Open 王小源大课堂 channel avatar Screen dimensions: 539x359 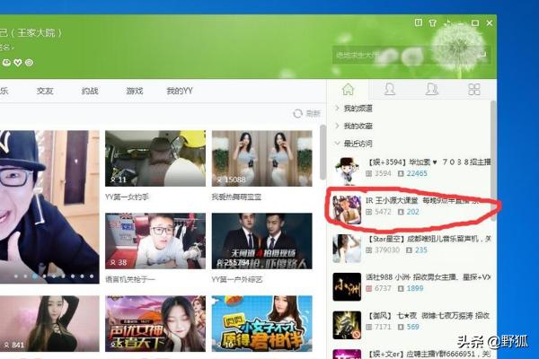[347, 209]
